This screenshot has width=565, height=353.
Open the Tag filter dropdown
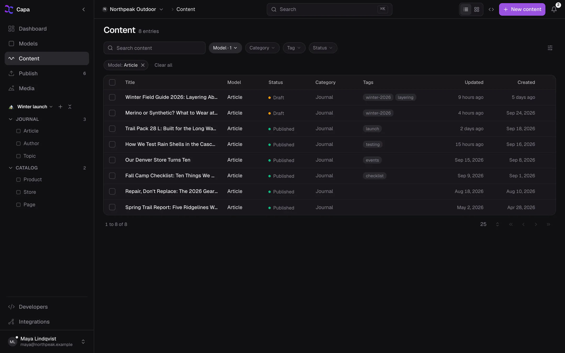coord(294,48)
